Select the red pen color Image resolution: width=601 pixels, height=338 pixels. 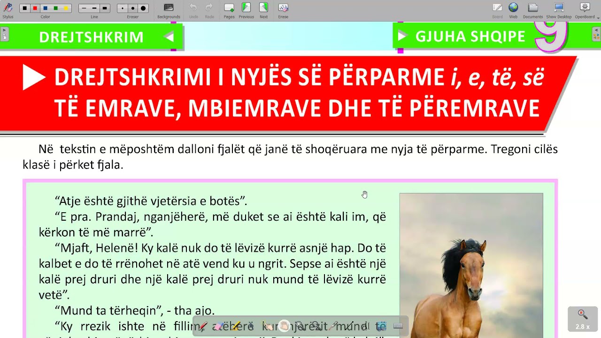[35, 8]
